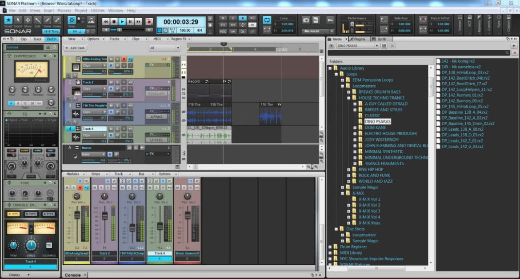This screenshot has width=520, height=279.
Task: Fast-forward the transport
Action: (x=138, y=21)
